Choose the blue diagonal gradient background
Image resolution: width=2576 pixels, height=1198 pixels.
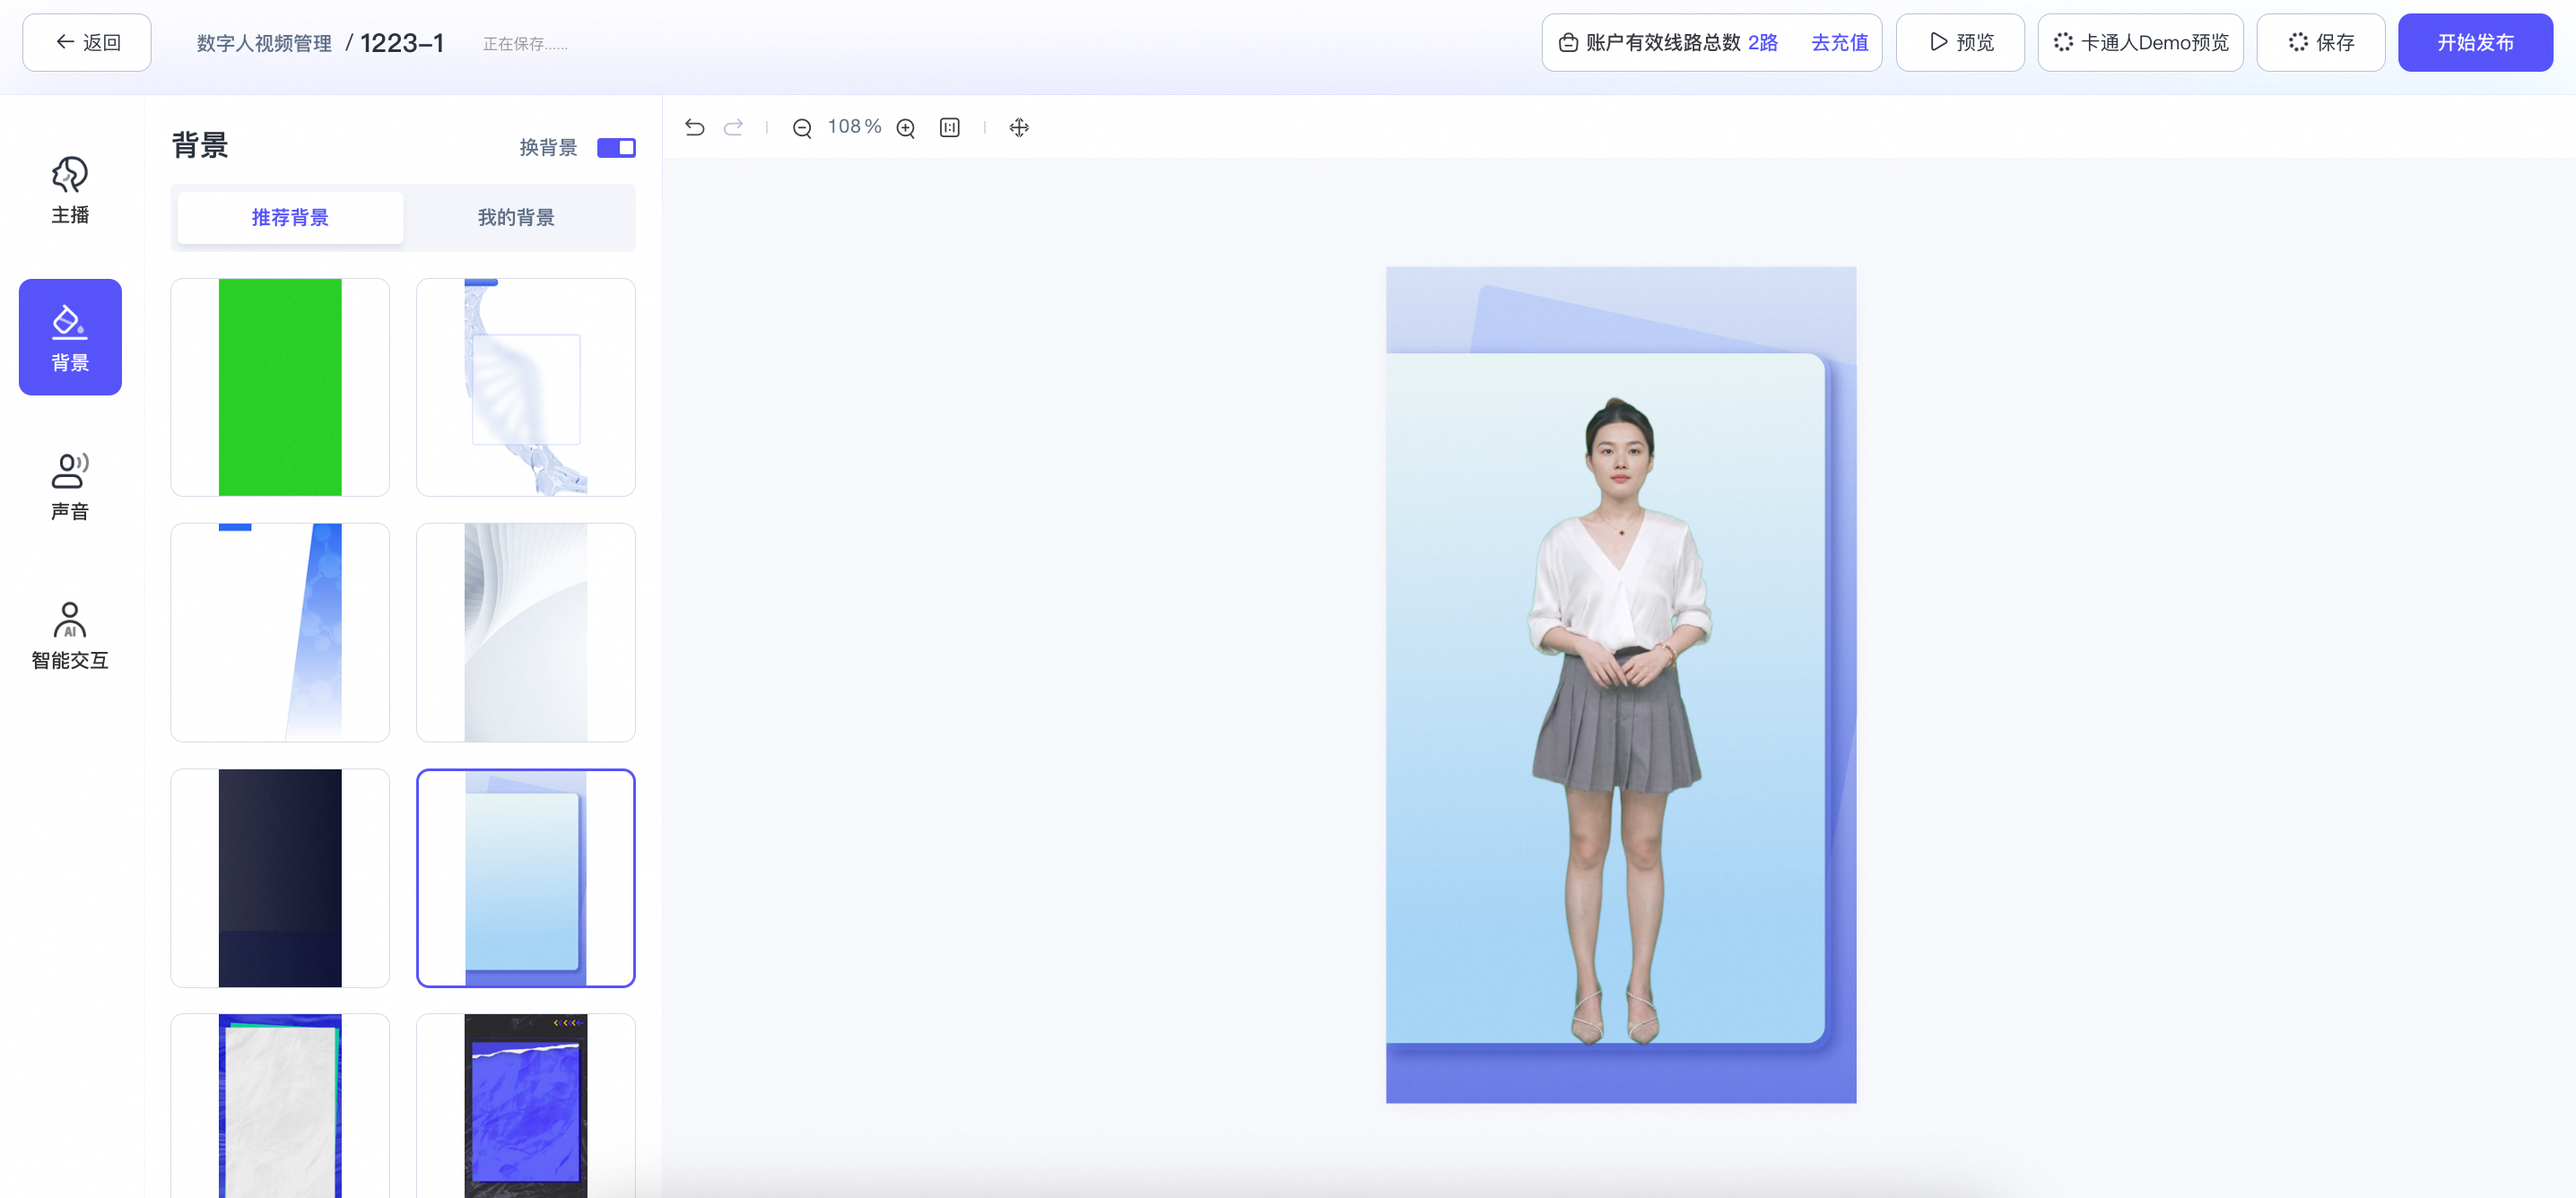280,632
